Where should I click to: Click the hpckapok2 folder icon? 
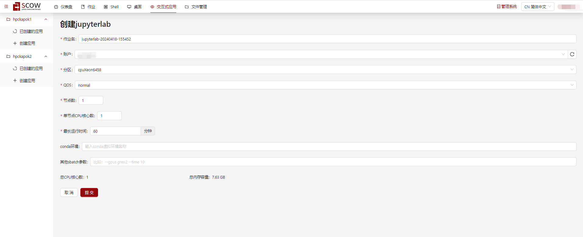[9, 56]
